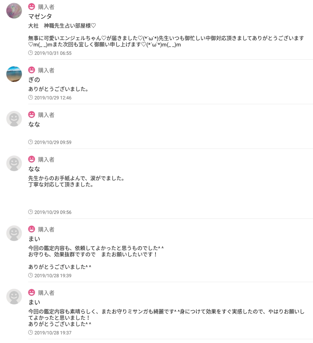The image size is (313, 343).
Task: Click the timestamp 2019/10/29 09:59
Action: (53, 142)
